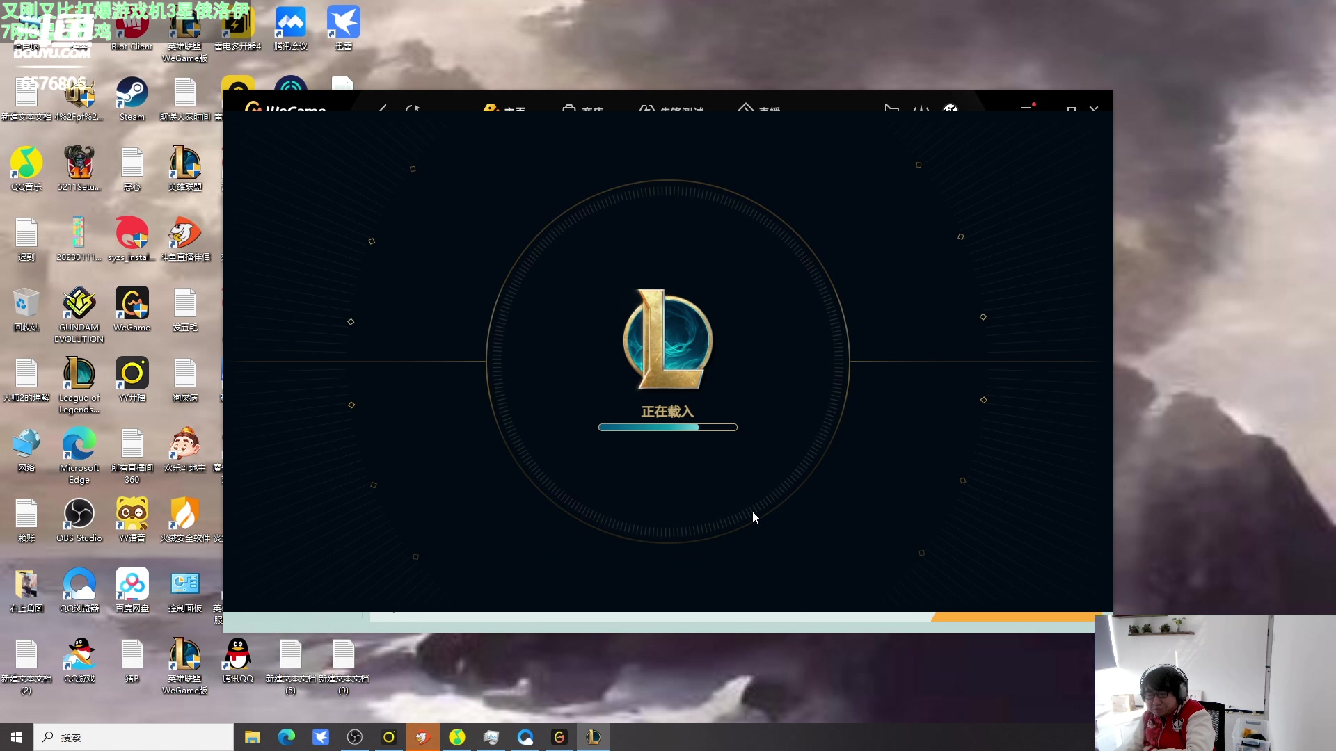Launch Microsoft Edge from the desktop
1336x751 pixels.
(79, 455)
